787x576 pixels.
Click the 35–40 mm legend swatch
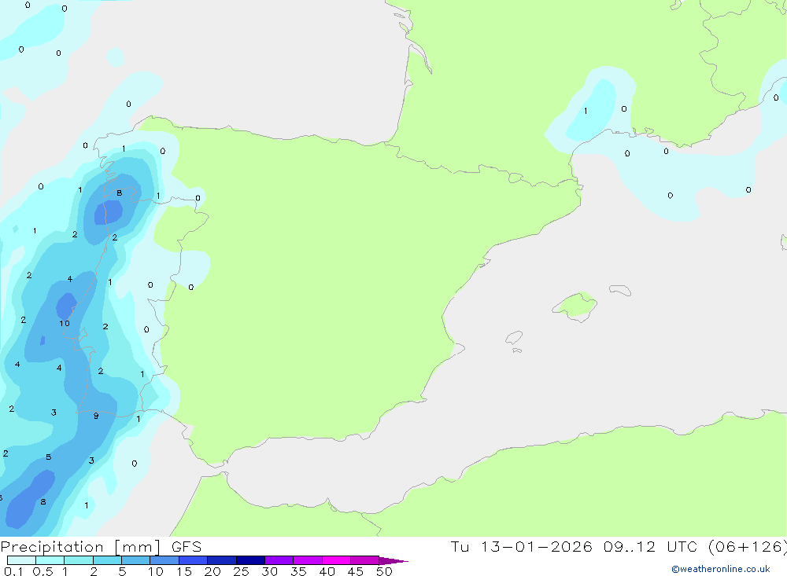tap(308, 560)
